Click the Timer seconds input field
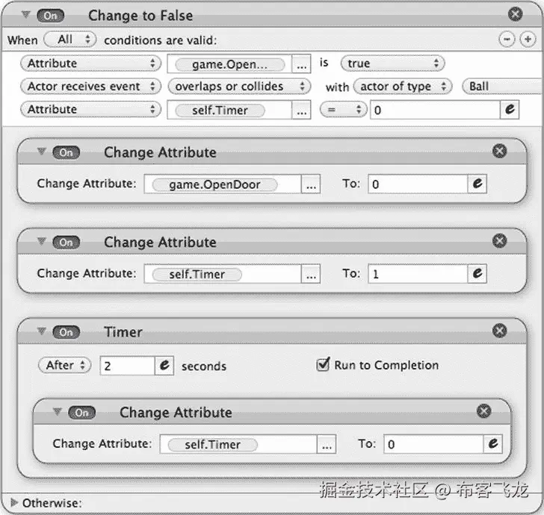 click(127, 366)
